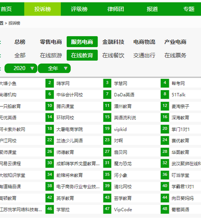This screenshot has width=201, height=220.
Task: Open rank 2 entry 嗨学网
Action: coord(63,83)
